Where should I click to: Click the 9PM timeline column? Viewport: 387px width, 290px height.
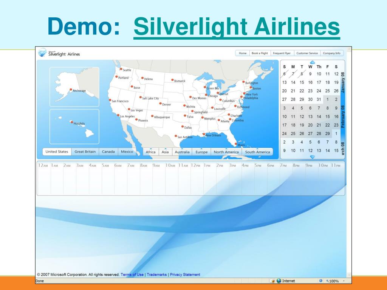click(312, 178)
